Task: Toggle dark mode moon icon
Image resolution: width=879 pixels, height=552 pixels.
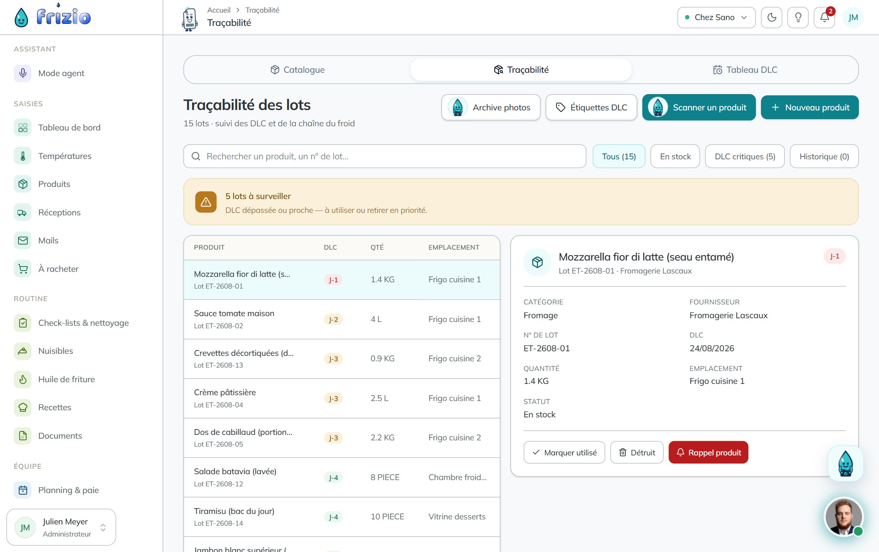Action: [771, 18]
